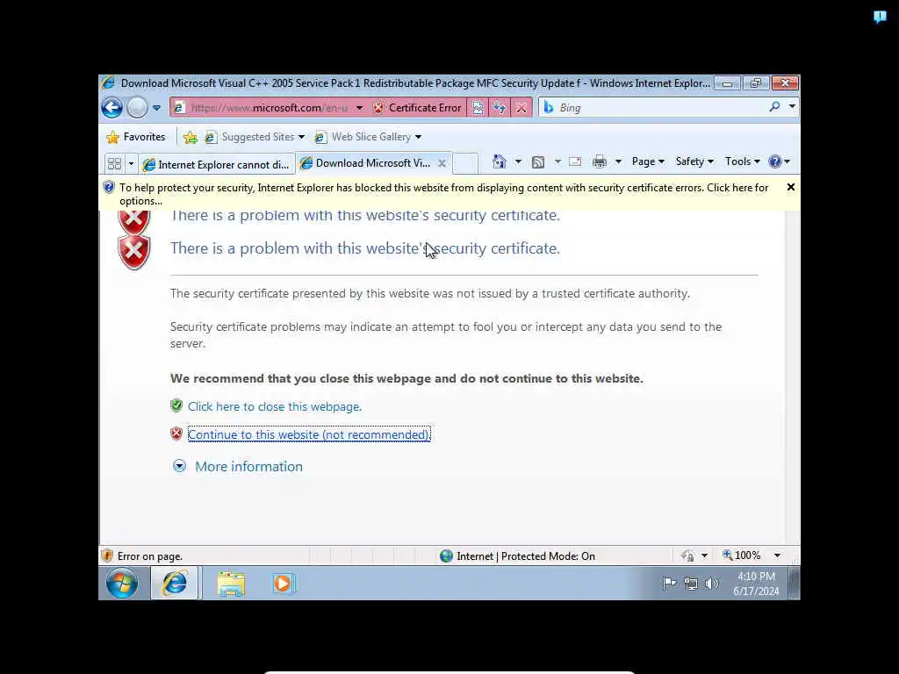Open the Home button dropdown arrow

click(518, 161)
